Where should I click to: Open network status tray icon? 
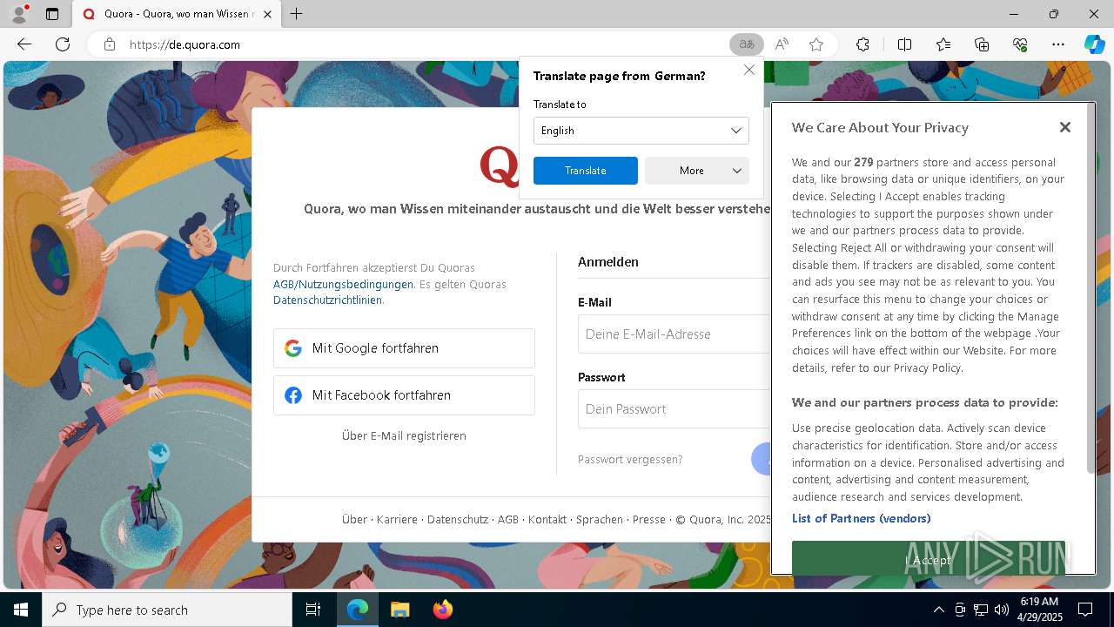[981, 610]
